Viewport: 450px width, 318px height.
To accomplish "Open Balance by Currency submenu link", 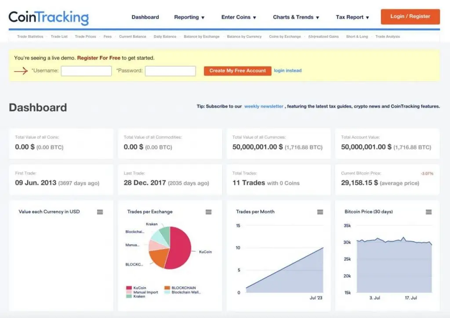I will pyautogui.click(x=244, y=36).
